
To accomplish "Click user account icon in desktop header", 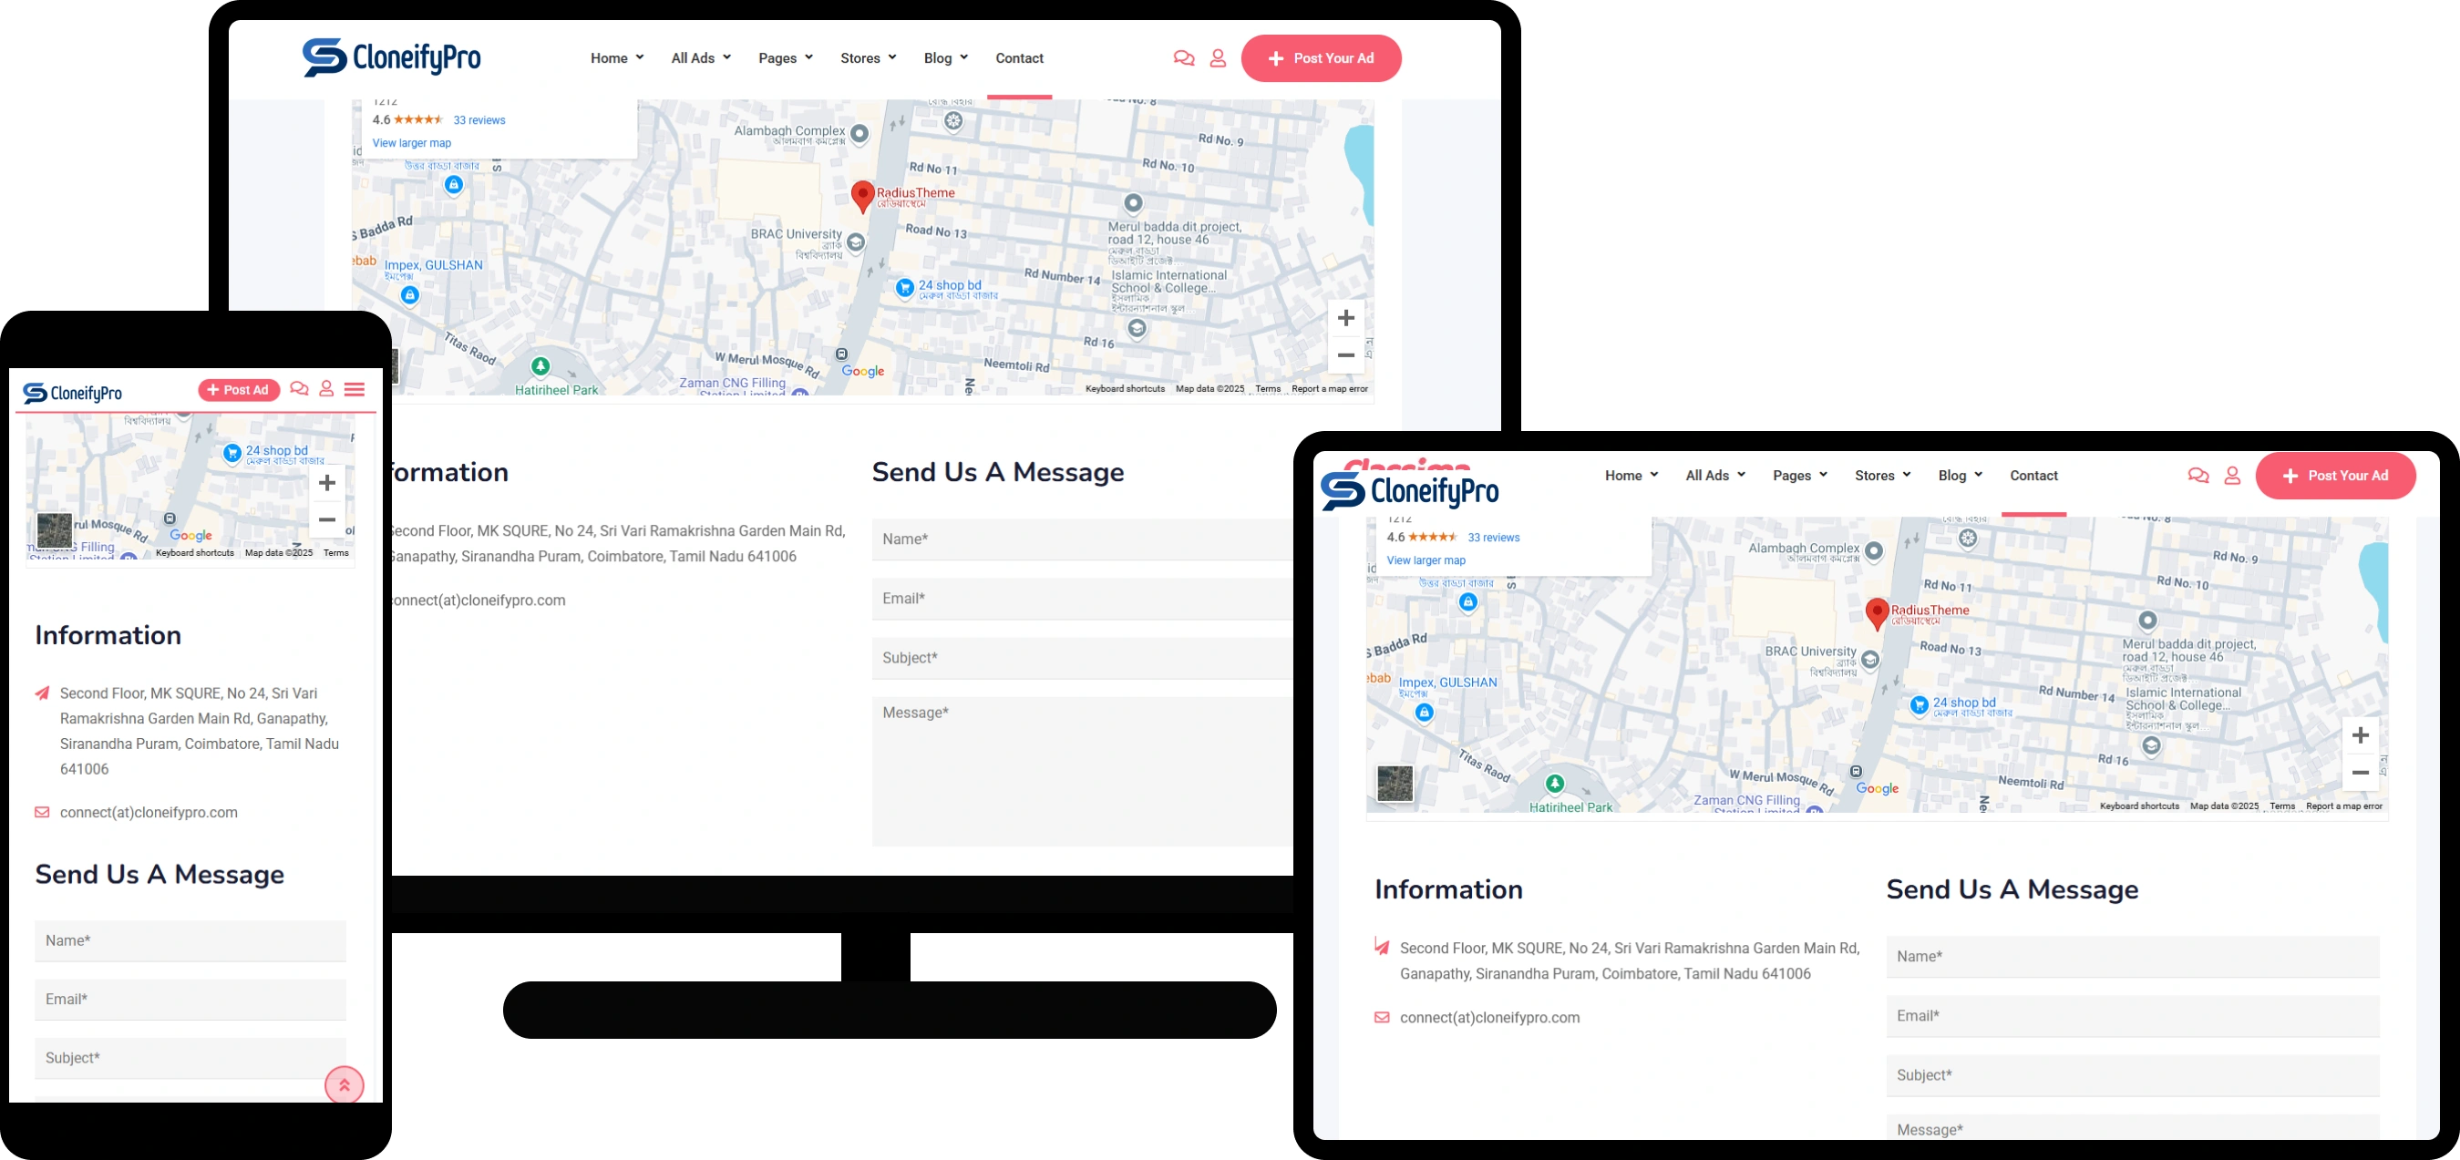I will (x=1218, y=58).
